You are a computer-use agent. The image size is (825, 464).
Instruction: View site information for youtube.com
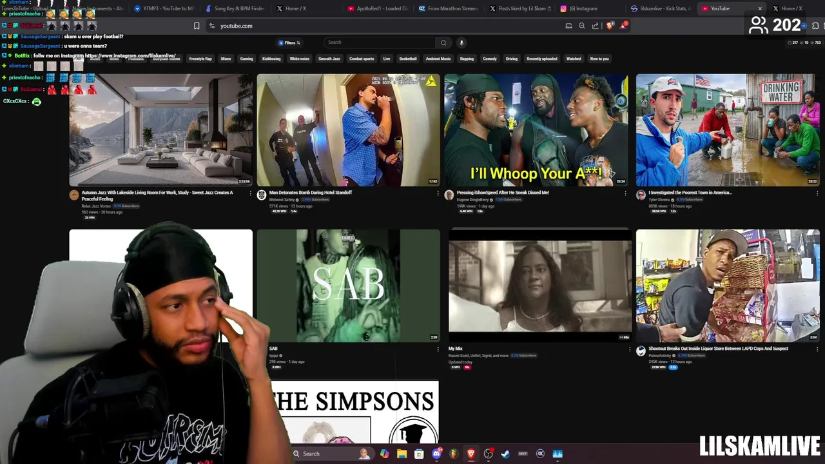(212, 26)
